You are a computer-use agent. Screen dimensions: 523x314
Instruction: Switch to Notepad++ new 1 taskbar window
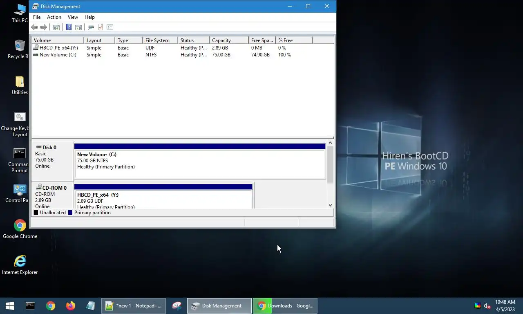(134, 306)
